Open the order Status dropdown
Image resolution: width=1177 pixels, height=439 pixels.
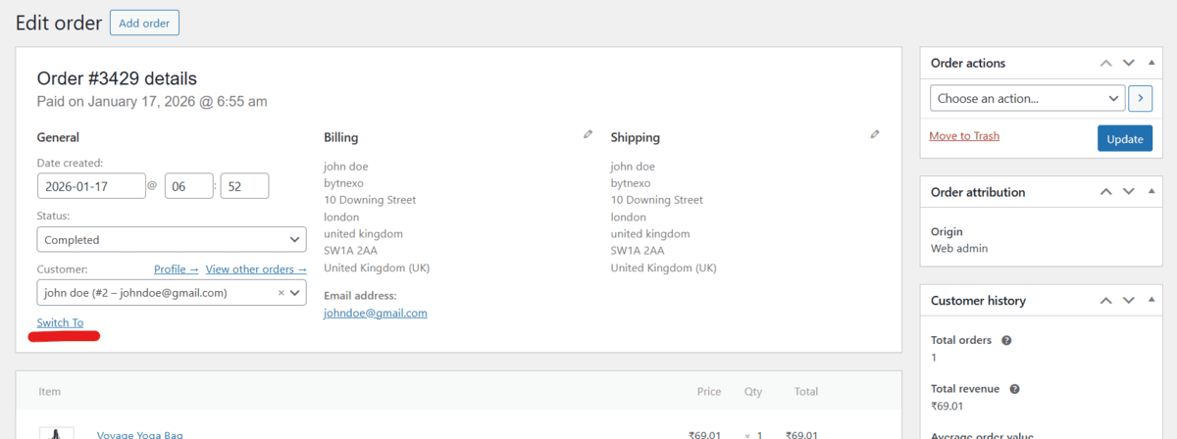pos(172,239)
